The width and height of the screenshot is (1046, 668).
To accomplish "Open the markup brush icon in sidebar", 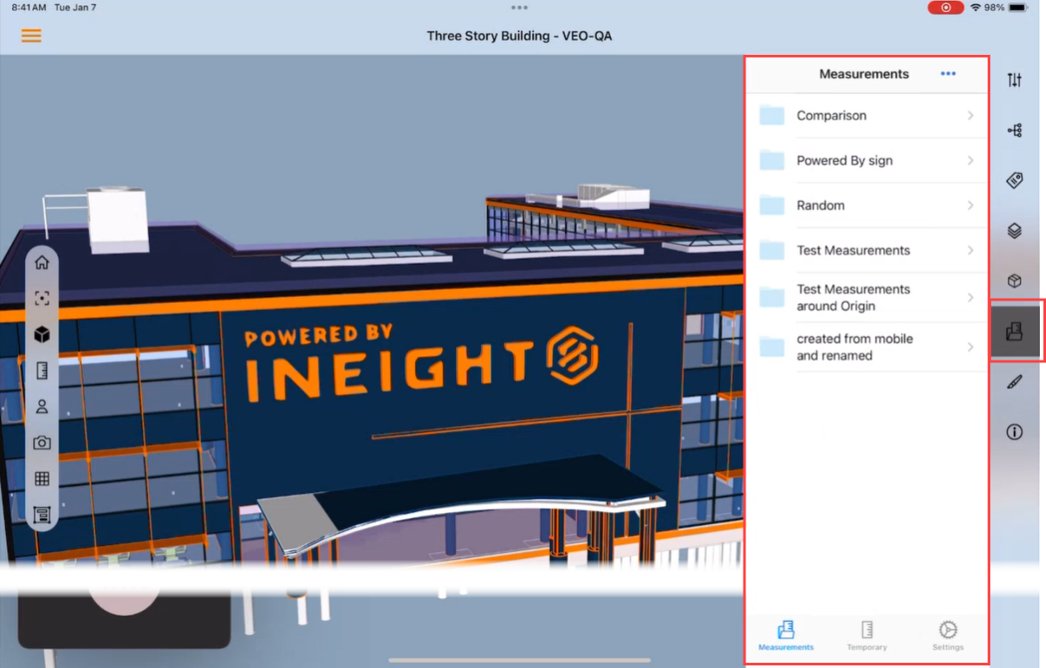I will [x=1015, y=381].
